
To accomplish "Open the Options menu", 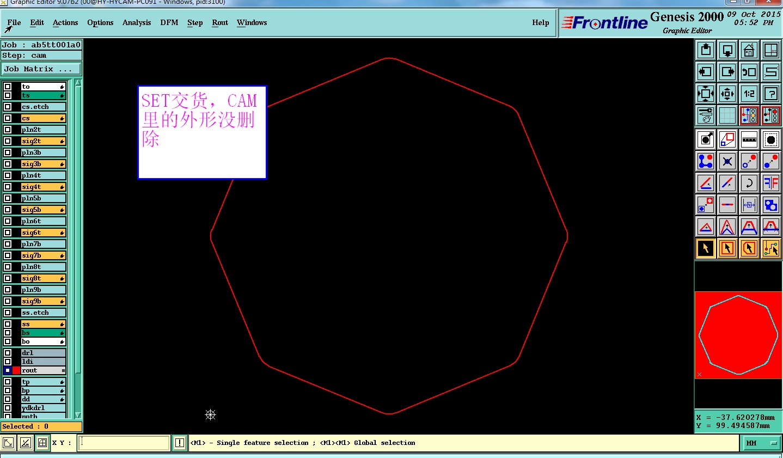I will pos(100,22).
